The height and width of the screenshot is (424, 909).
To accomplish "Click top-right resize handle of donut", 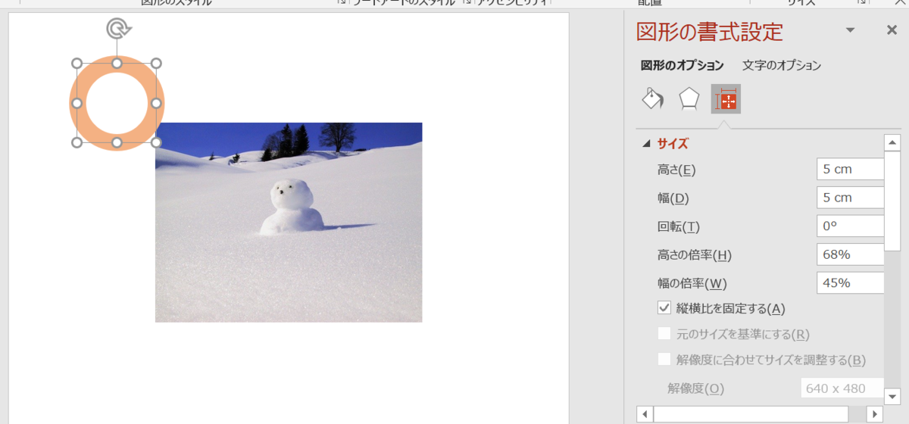I will [156, 63].
